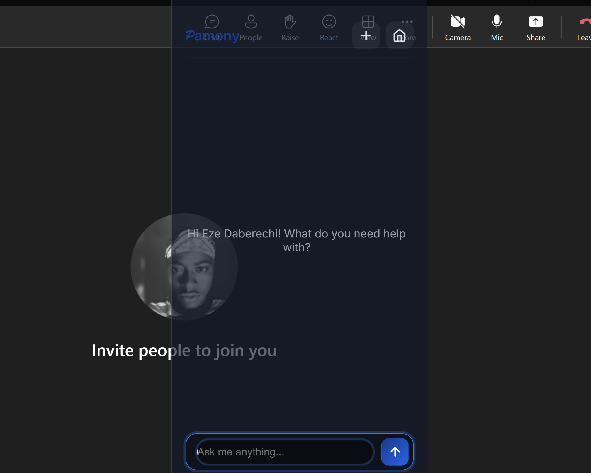Click the black title bar at top
591x473 pixels.
pos(84,3)
